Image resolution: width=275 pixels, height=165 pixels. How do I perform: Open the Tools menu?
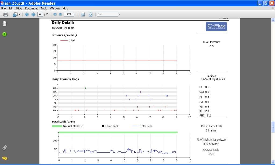44,9
